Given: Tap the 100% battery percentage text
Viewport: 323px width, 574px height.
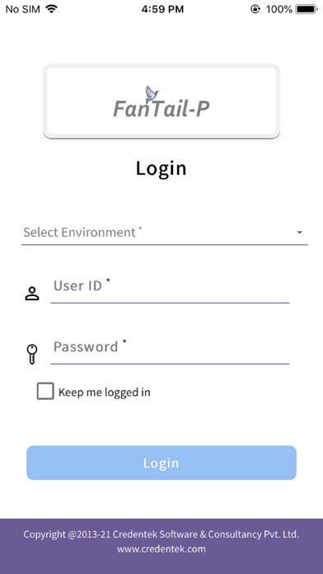Looking at the screenshot, I should 279,9.
